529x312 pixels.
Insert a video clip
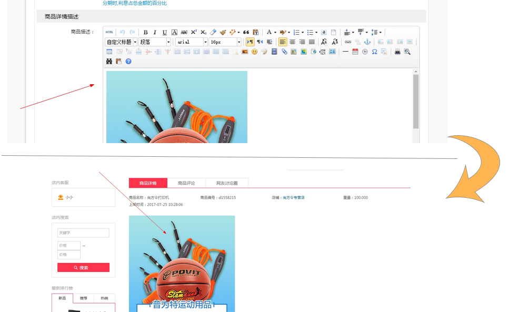[x=274, y=52]
